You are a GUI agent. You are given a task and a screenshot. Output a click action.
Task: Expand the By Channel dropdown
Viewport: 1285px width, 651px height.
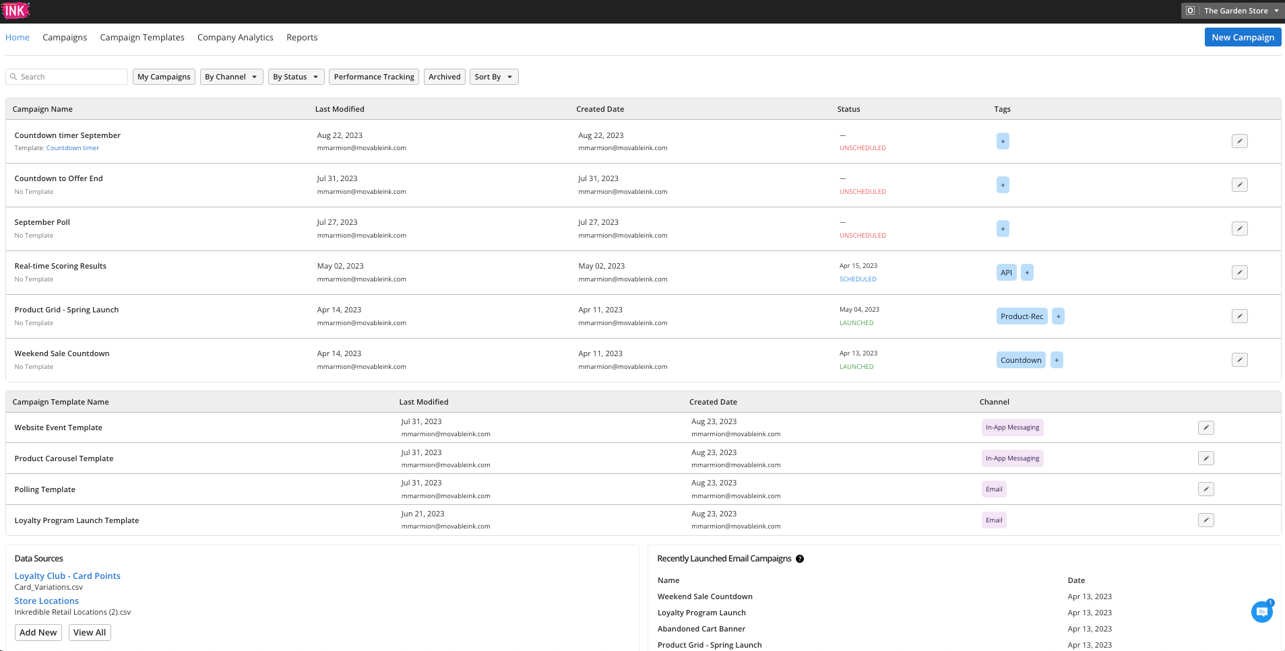231,77
